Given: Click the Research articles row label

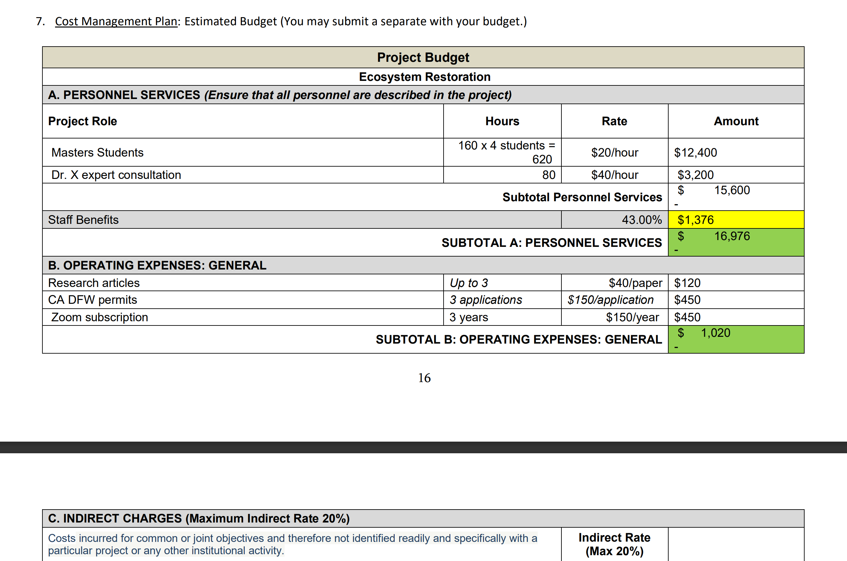Looking at the screenshot, I should tap(94, 283).
